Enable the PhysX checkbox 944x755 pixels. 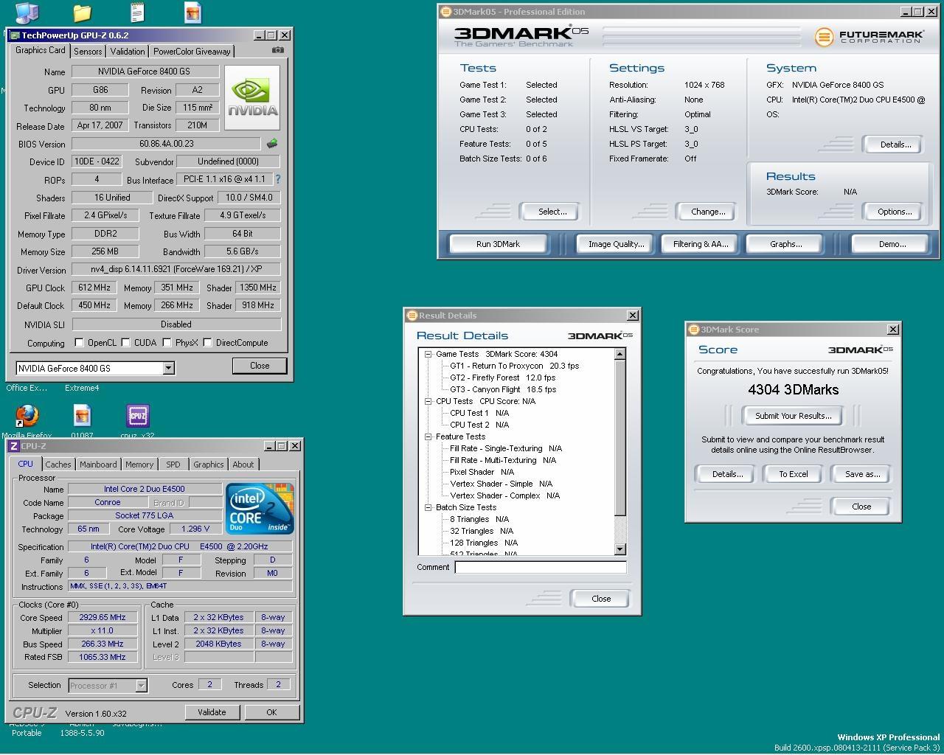tap(167, 343)
